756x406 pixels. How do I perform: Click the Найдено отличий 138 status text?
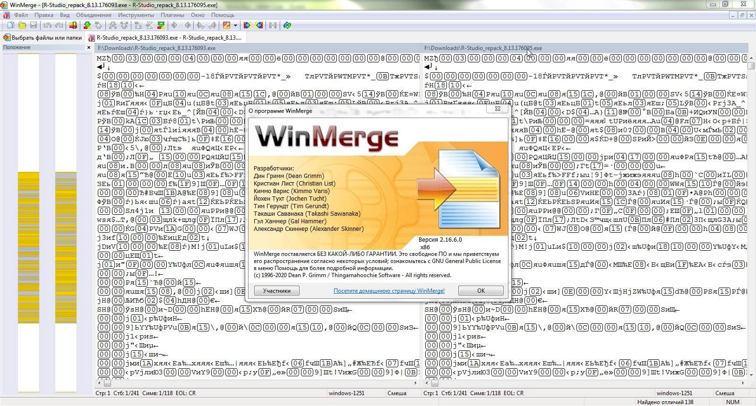pos(665,402)
